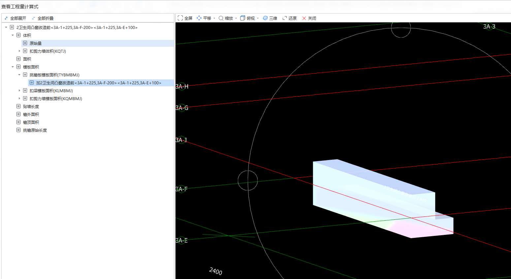
Task: Collapse the 模板面积 tree node
Action: point(13,67)
